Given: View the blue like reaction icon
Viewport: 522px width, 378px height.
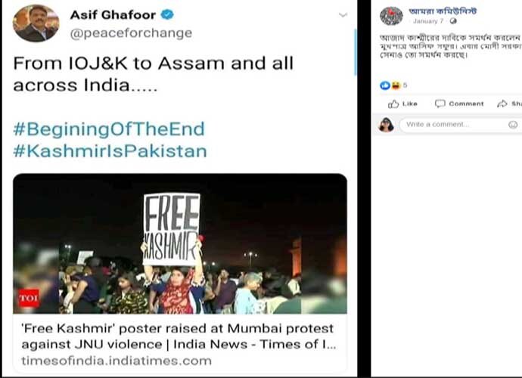Looking at the screenshot, I should point(384,85).
